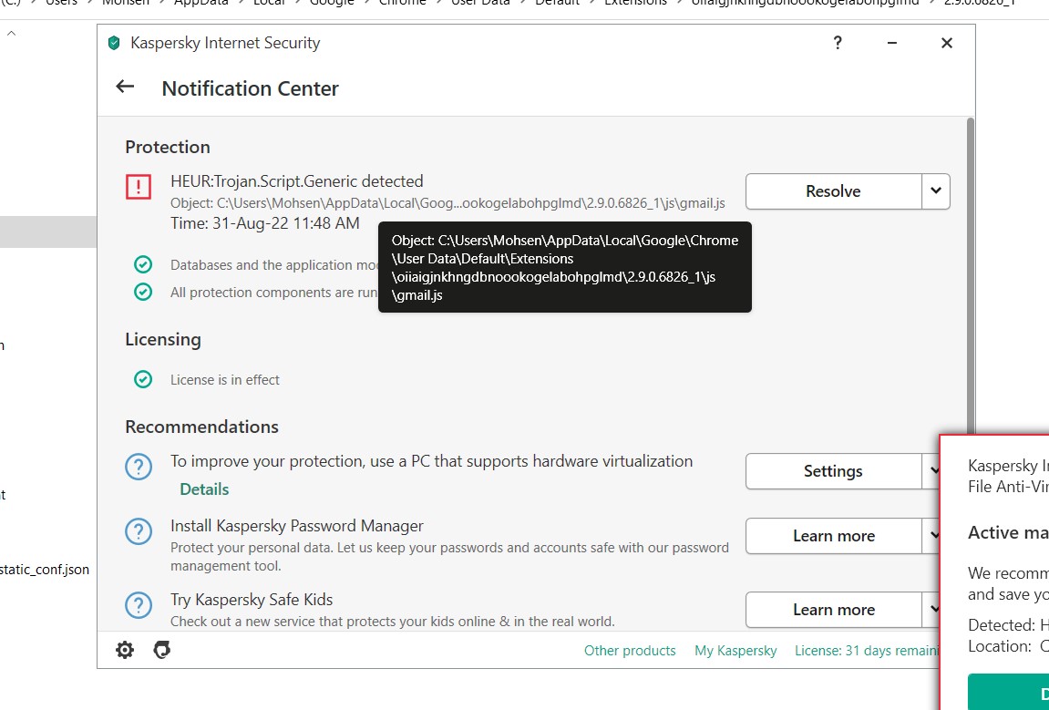Expand the Resolve button dropdown arrow
The height and width of the screenshot is (710, 1049).
tap(938, 191)
